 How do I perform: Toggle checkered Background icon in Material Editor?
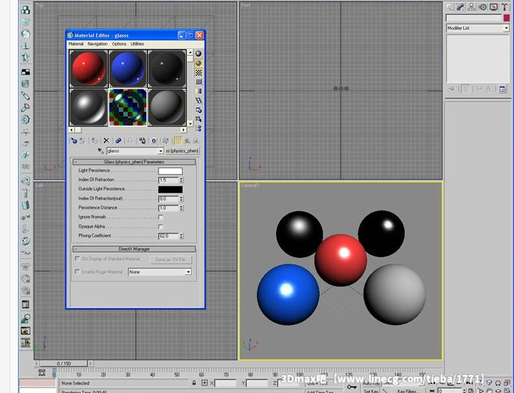coord(199,72)
